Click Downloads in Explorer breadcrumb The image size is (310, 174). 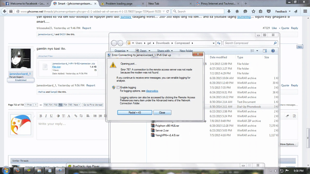point(163,43)
